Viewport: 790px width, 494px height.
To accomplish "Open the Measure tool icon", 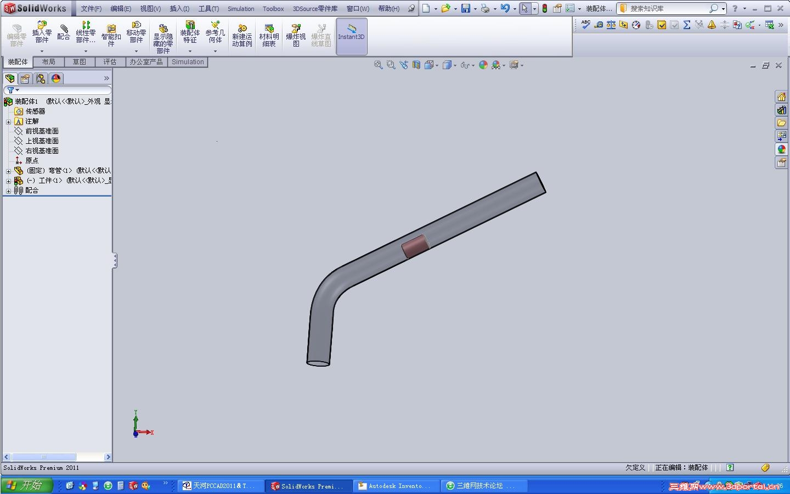I will 599,25.
